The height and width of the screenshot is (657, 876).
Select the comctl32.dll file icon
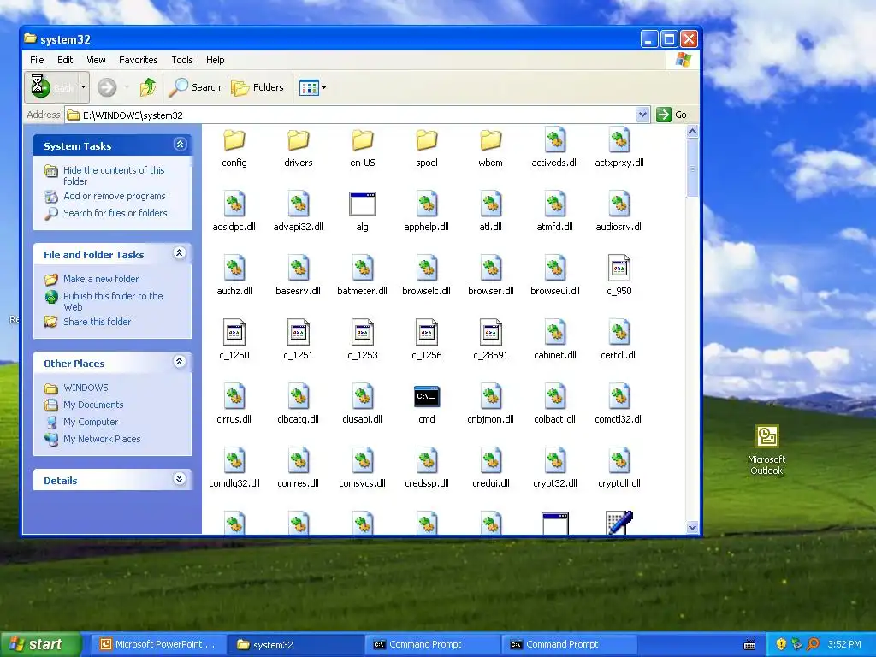coord(619,397)
